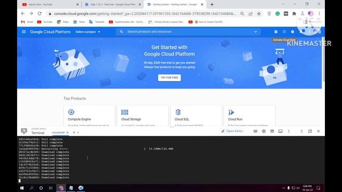Open Windows taskbar search
Viewport: 342px width, 192px height.
coord(32,188)
